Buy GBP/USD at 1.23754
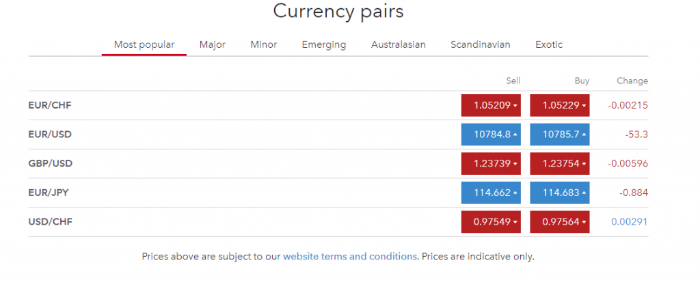This screenshot has height=282, width=700. point(559,164)
